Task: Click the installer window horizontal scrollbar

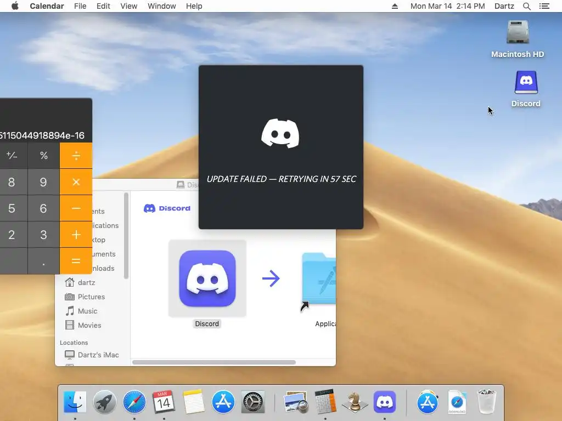Action: (214, 362)
